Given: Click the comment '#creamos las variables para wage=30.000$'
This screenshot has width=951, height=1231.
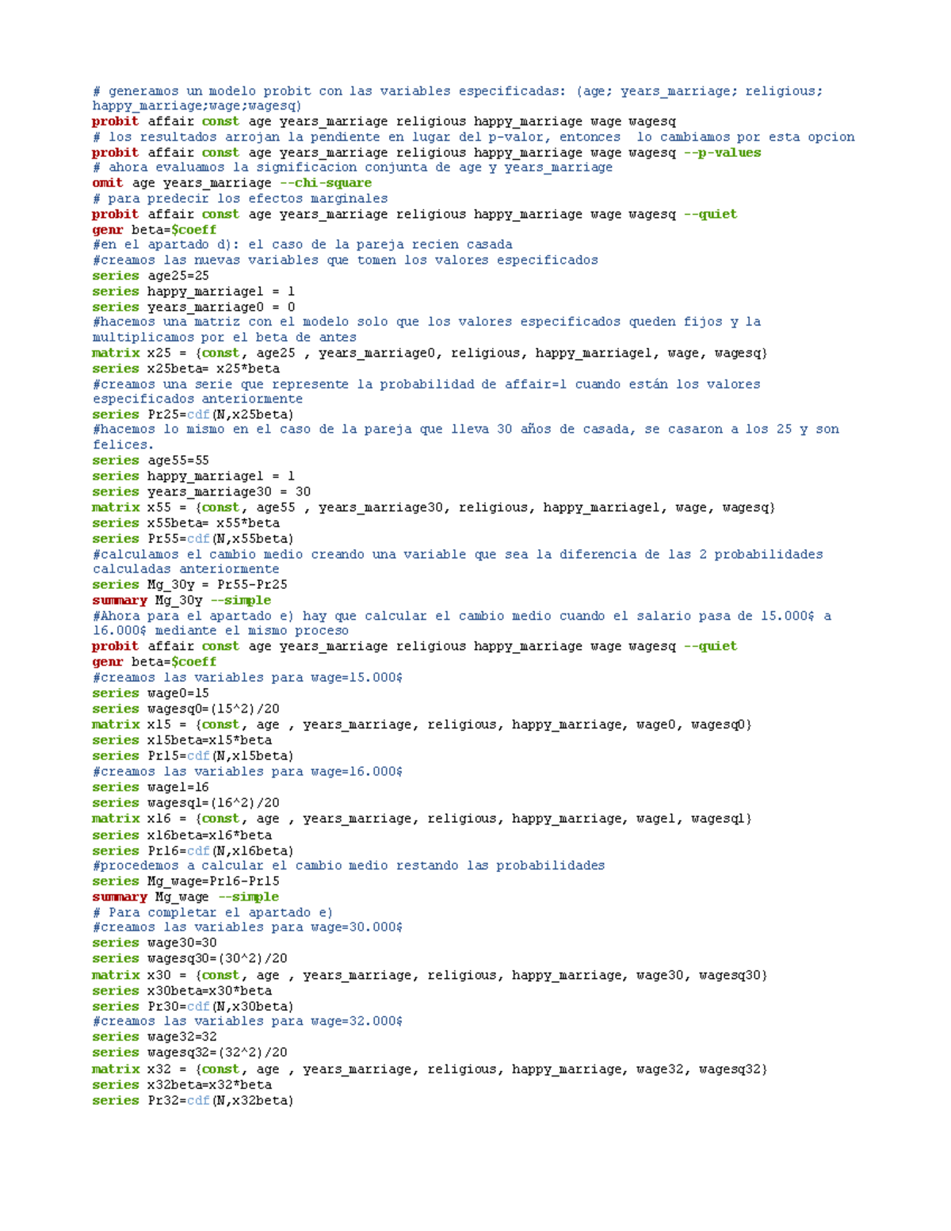Looking at the screenshot, I should tap(248, 927).
